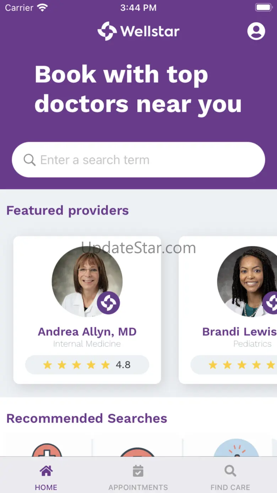Image resolution: width=277 pixels, height=493 pixels.
Task: Tap the battery indicator in the status bar
Action: pyautogui.click(x=263, y=7)
